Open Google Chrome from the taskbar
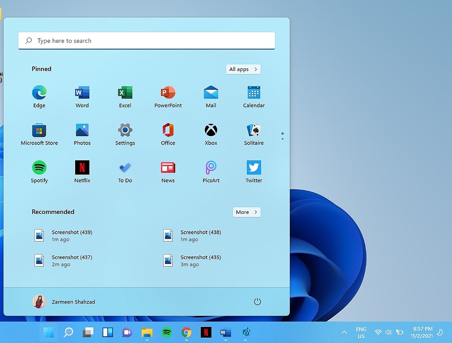Viewport: 452px width, 343px height. tap(186, 332)
